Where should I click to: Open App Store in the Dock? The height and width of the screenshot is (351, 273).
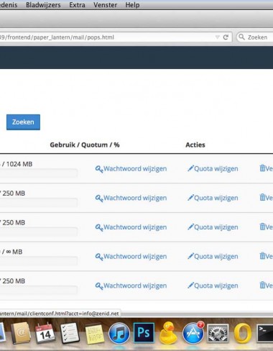pyautogui.click(x=193, y=333)
